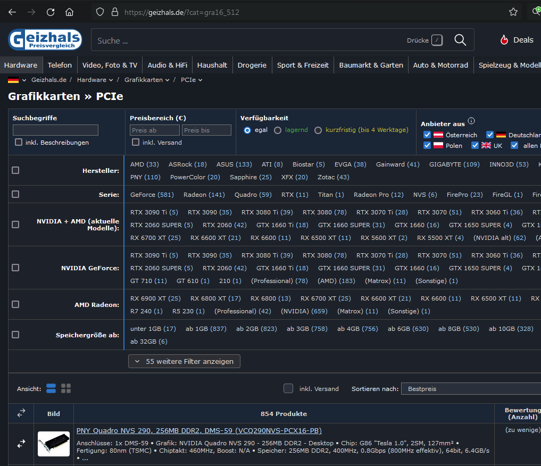The width and height of the screenshot is (541, 466).
Task: Uncheck Österreich vendor checkbox
Action: pos(427,135)
